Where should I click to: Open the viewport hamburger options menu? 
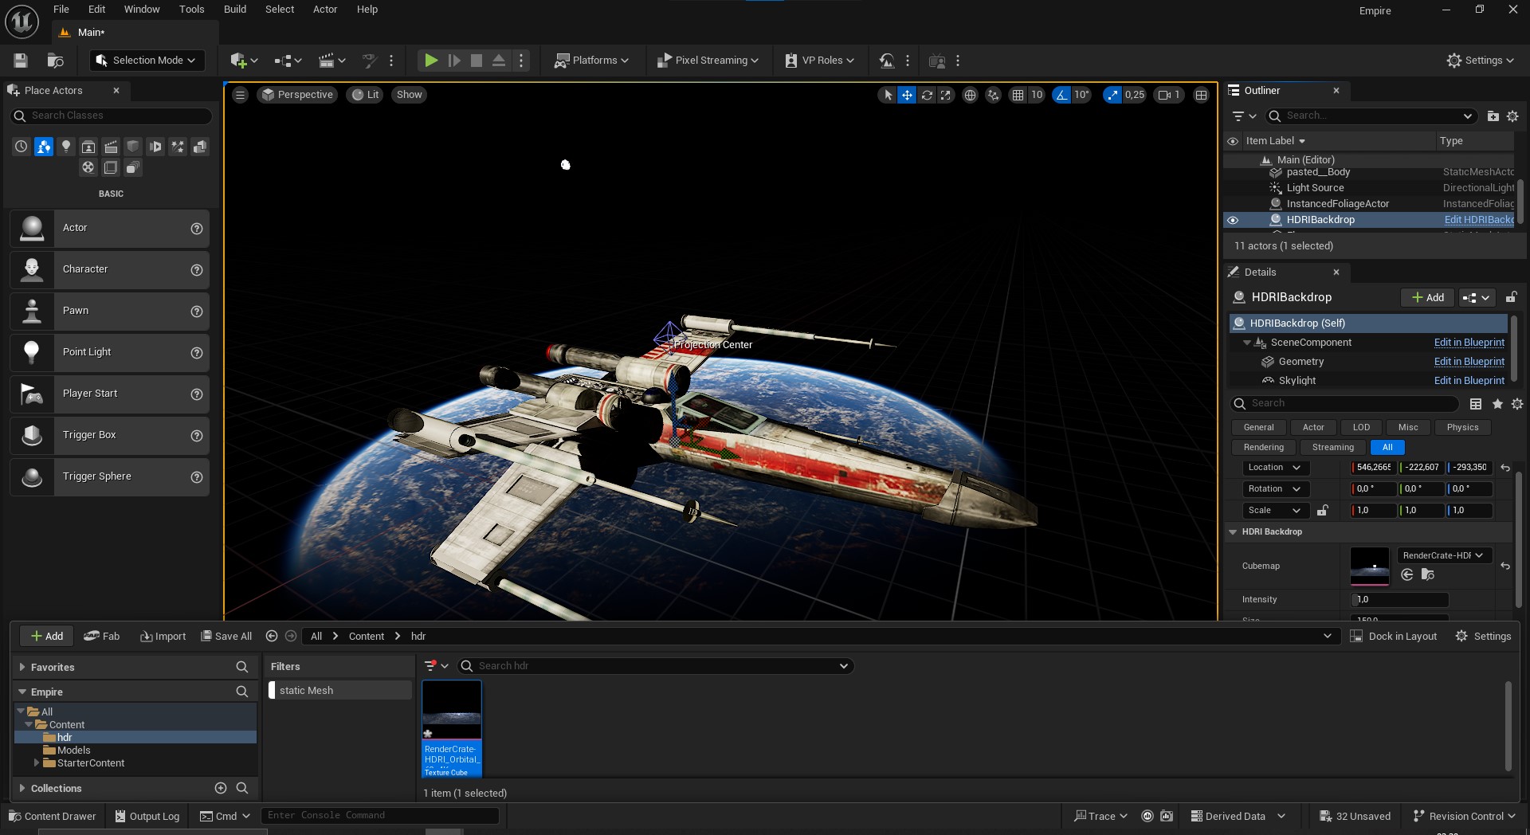coord(240,95)
